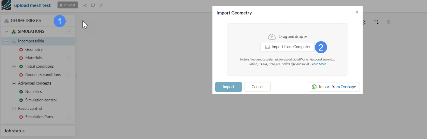The image size is (427, 139).
Task: Add a new geometry with plus icon
Action: coord(69,21)
